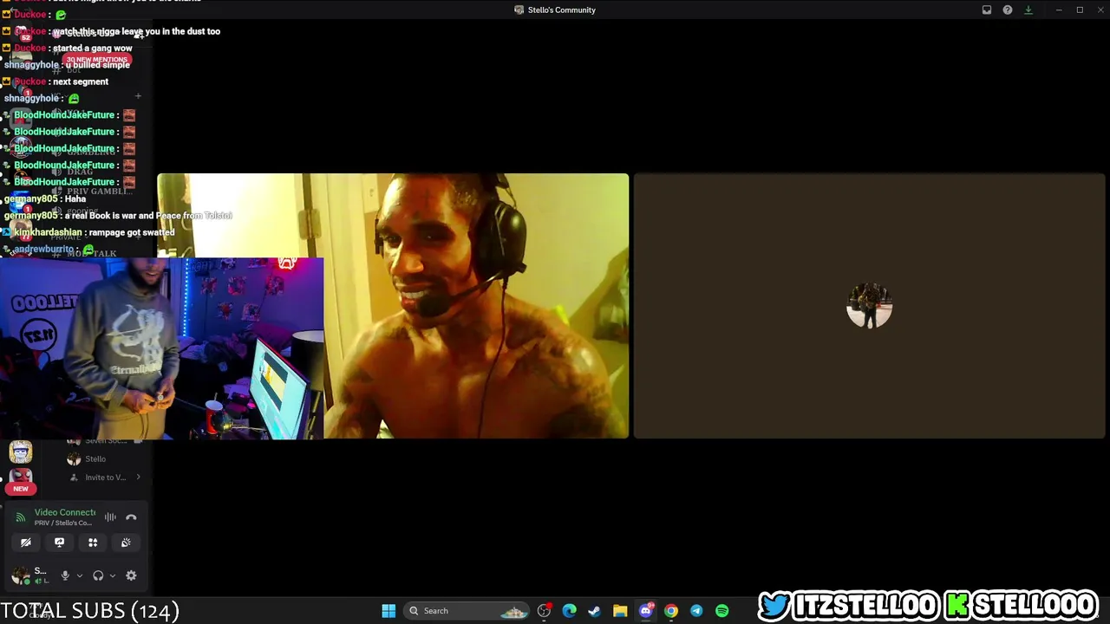
Task: Open File Explorer from the taskbar
Action: pos(620,611)
